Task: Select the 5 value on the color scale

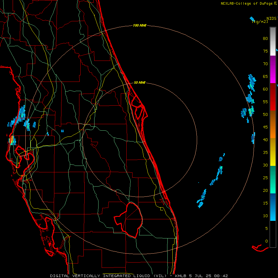Action: [x=267, y=228]
